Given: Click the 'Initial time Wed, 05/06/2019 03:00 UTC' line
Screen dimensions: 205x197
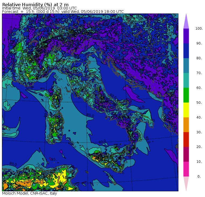Looking at the screenshot, I should click(x=39, y=8).
